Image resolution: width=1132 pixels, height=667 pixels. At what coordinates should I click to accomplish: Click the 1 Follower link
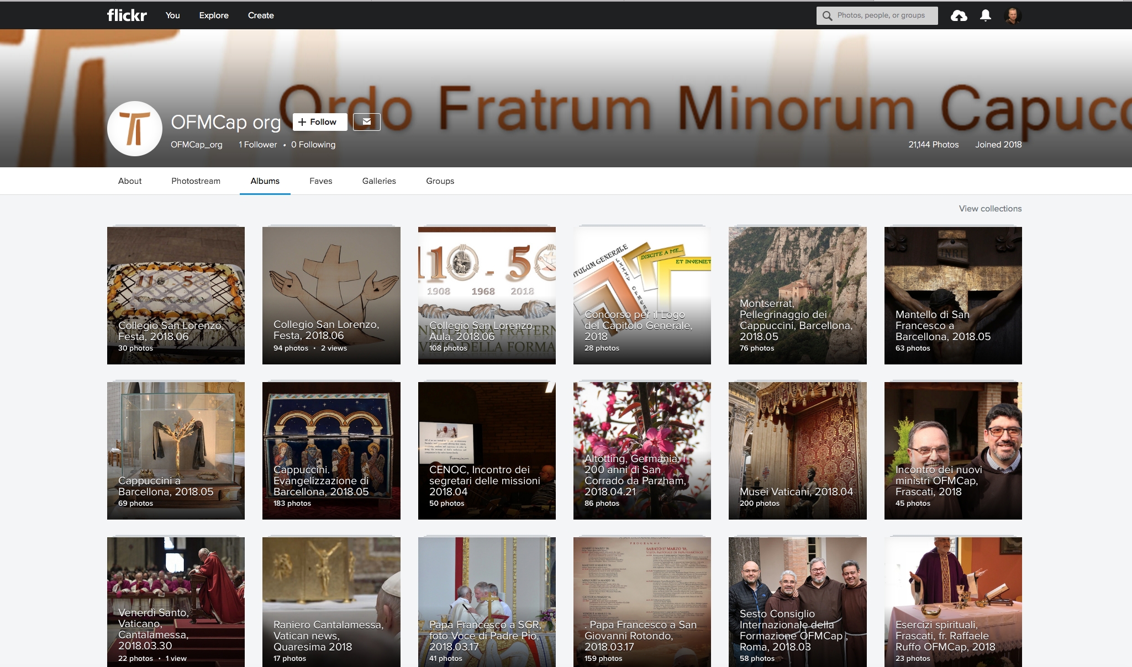(x=257, y=145)
